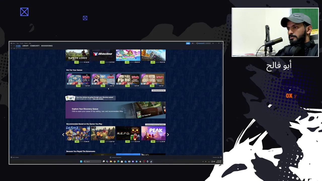The image size is (322, 181).
Task: Open the Games menu
Action: click(26, 43)
